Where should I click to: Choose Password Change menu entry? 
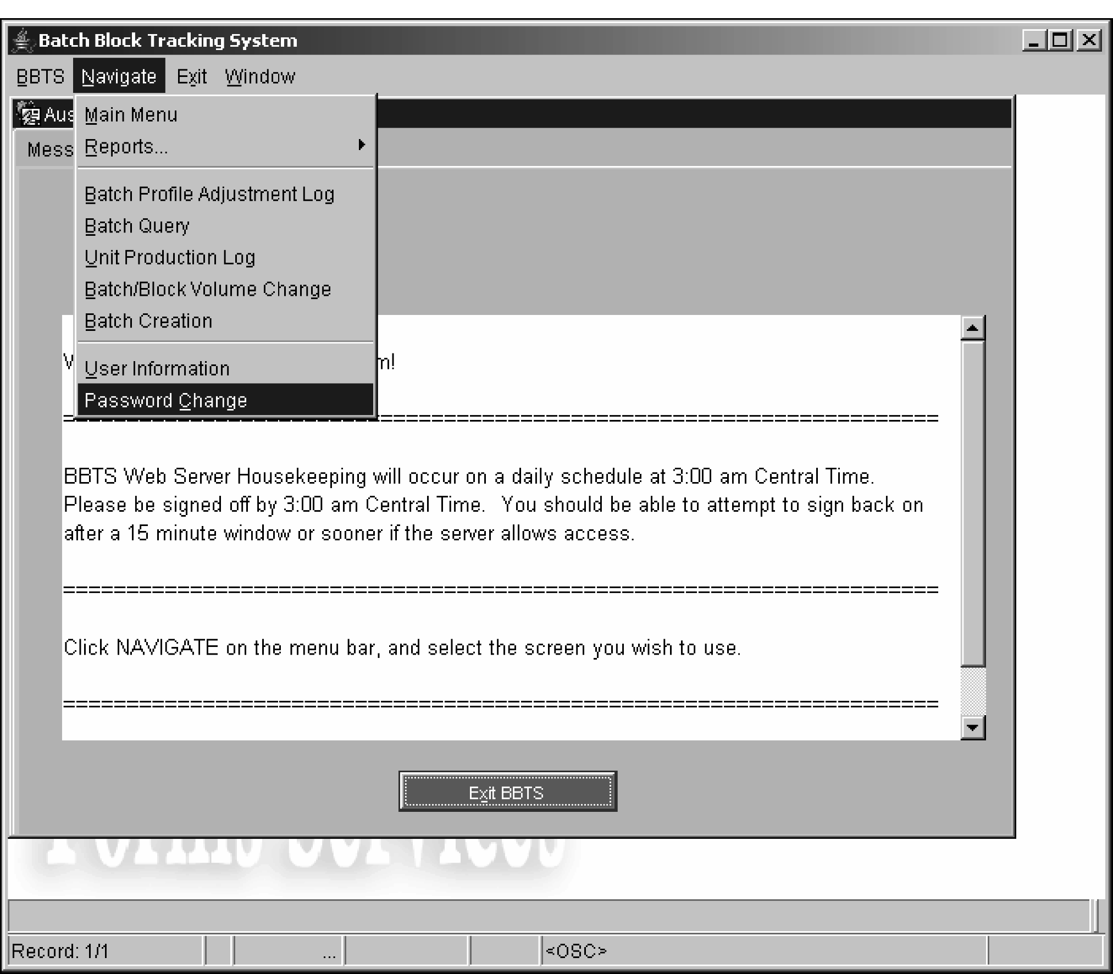166,400
